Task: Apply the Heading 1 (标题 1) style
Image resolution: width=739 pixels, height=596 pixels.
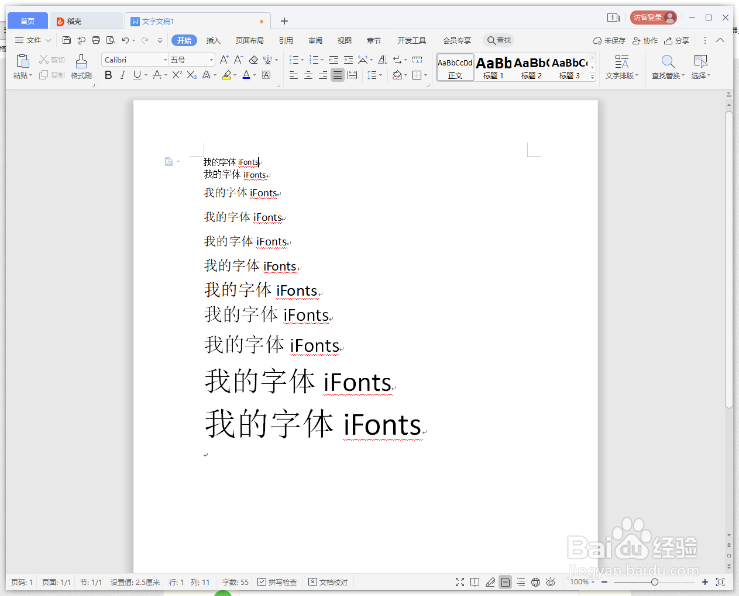Action: (x=493, y=67)
